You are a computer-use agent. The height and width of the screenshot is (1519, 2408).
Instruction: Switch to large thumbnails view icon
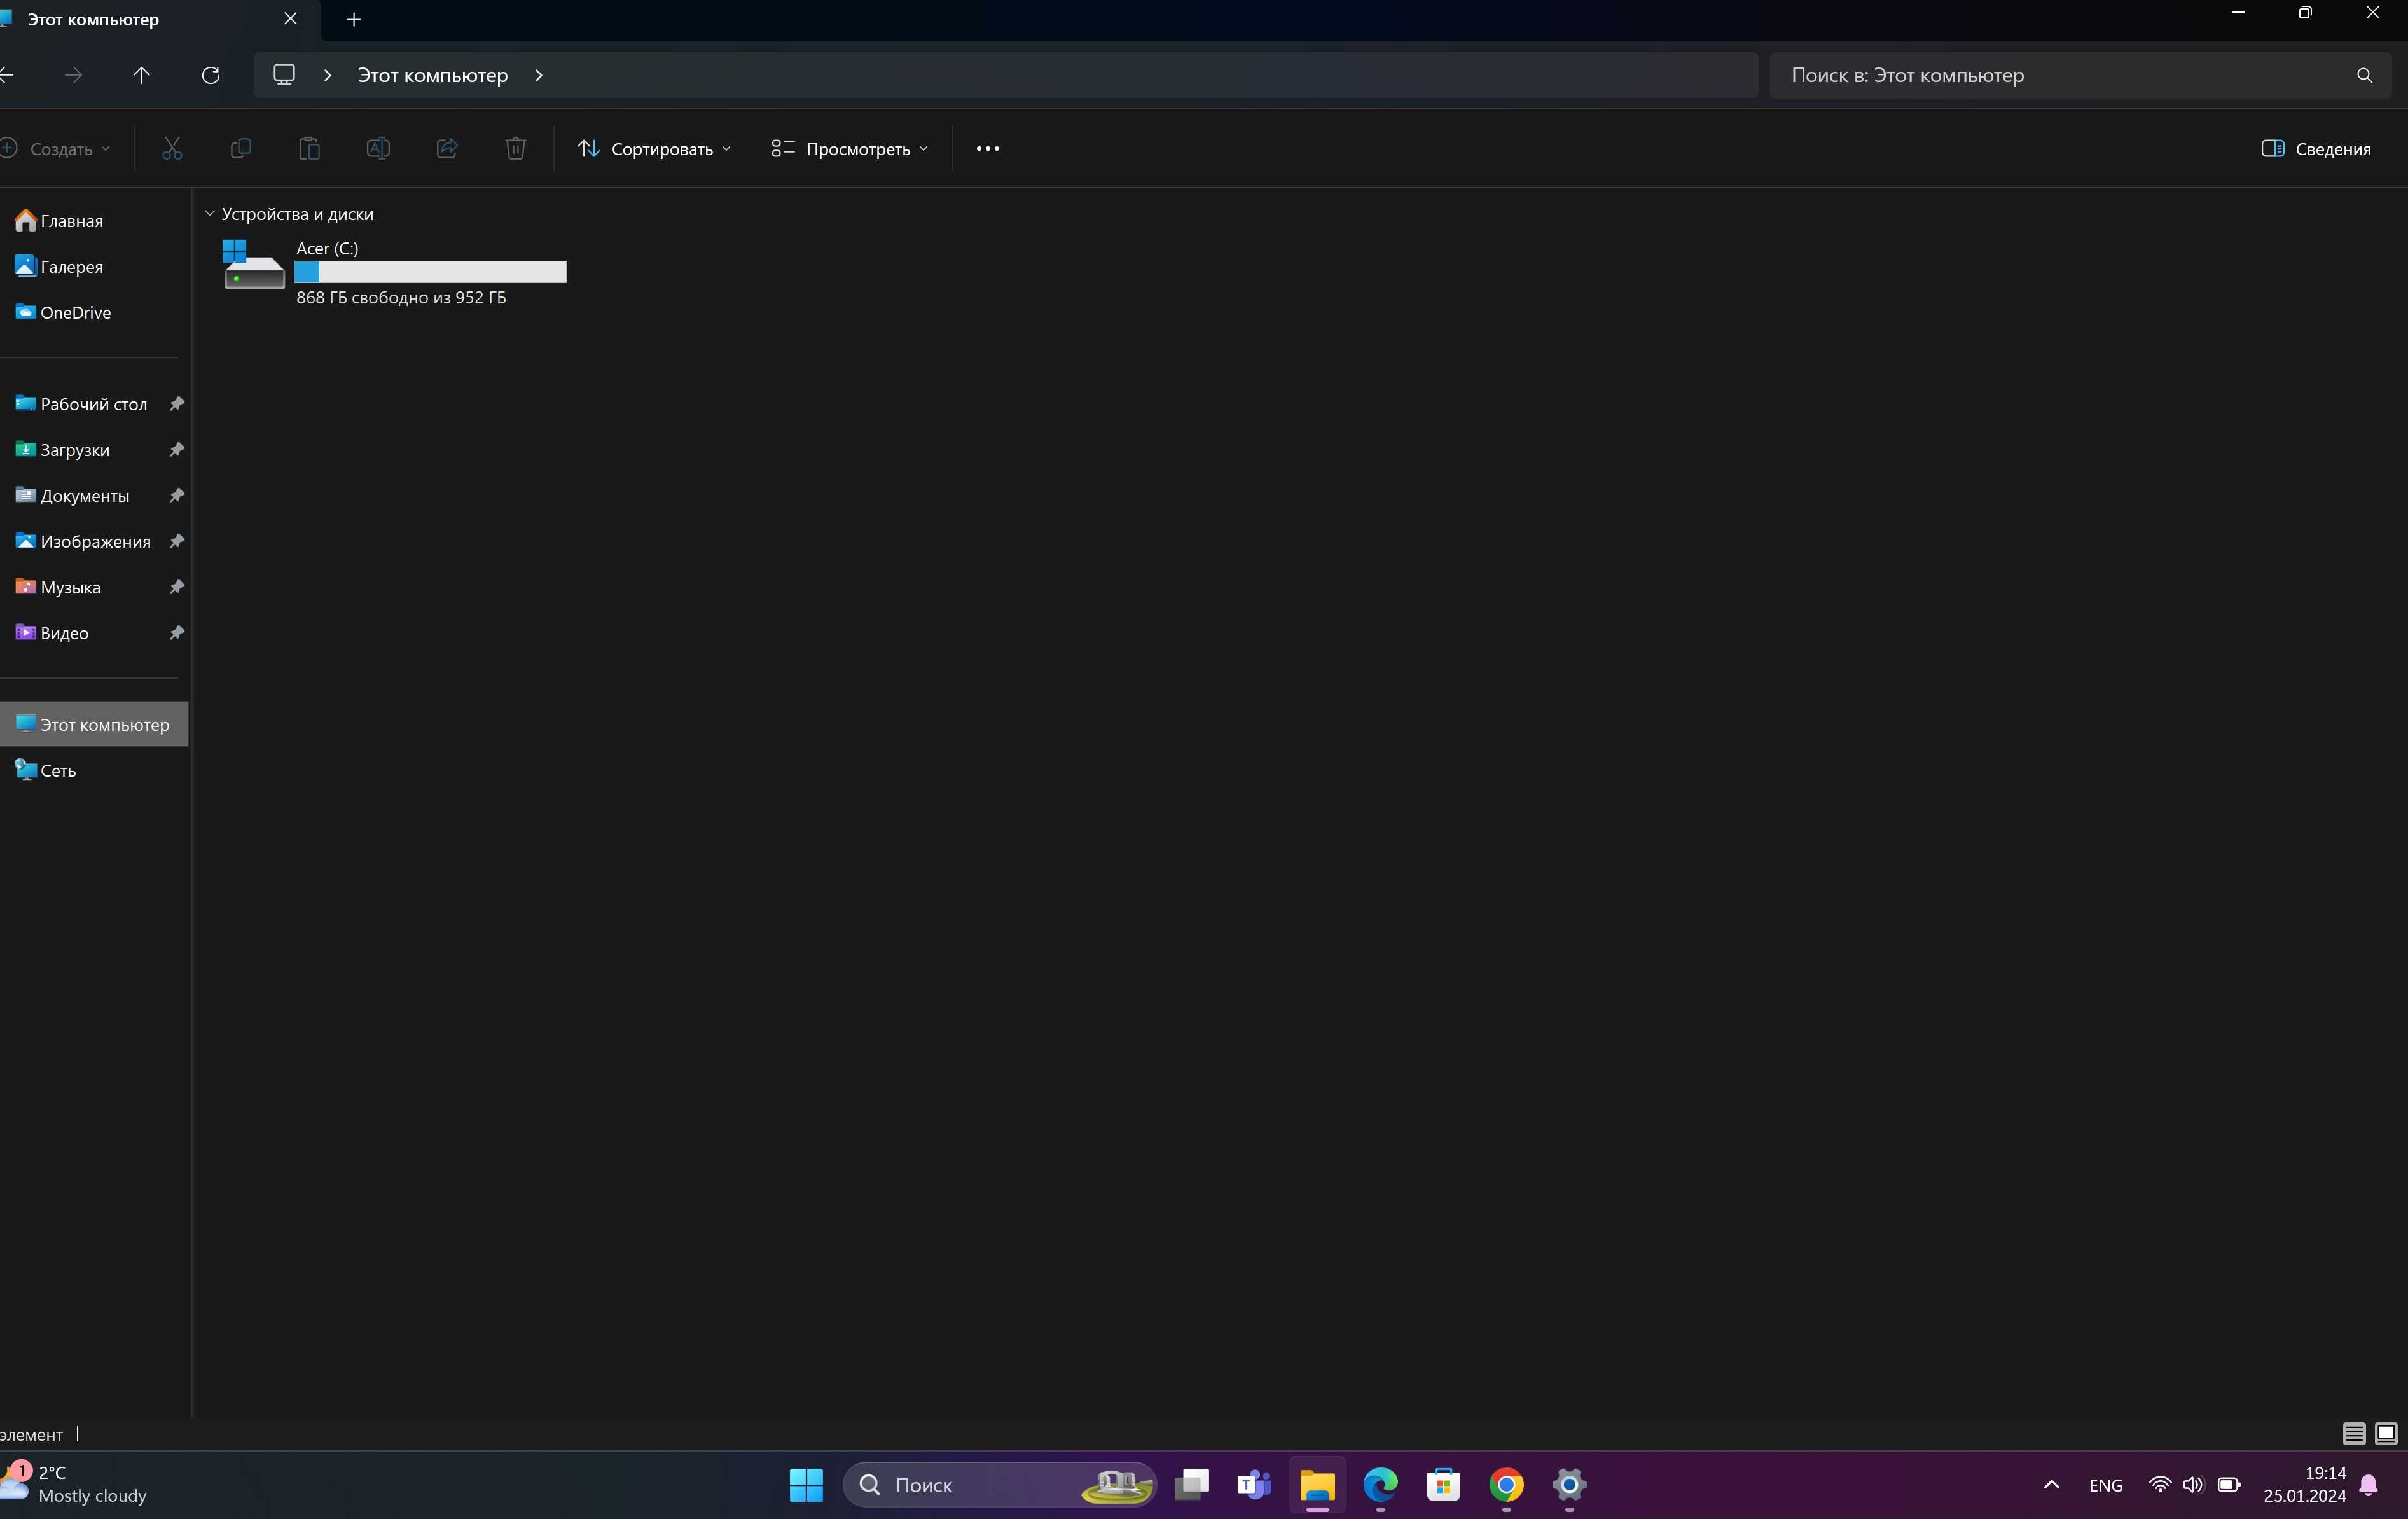2386,1434
